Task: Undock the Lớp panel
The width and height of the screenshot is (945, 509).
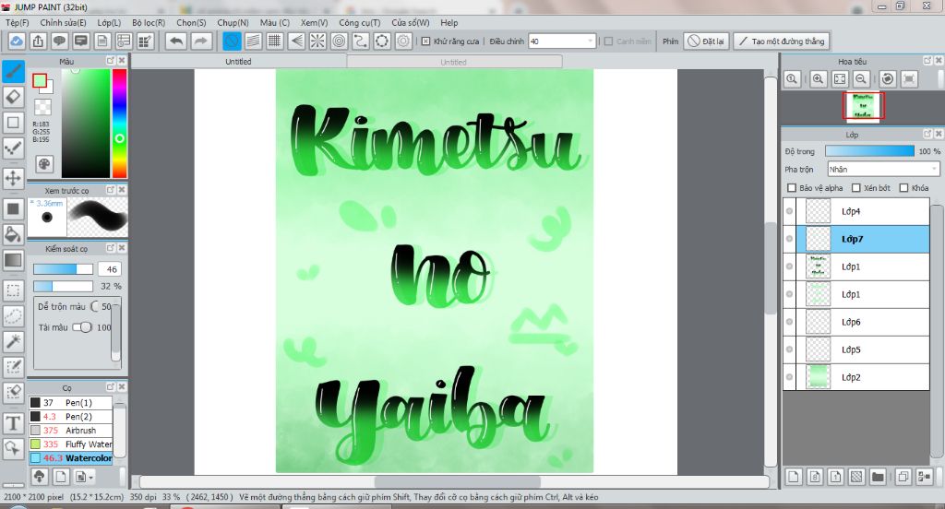Action: (x=927, y=134)
